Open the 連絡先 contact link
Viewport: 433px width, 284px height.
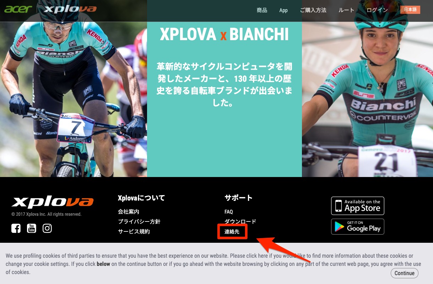click(x=232, y=232)
